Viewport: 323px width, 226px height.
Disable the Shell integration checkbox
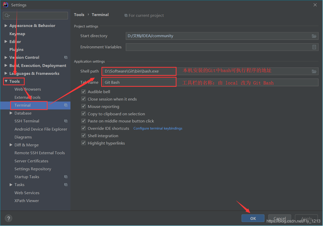pyautogui.click(x=83, y=136)
